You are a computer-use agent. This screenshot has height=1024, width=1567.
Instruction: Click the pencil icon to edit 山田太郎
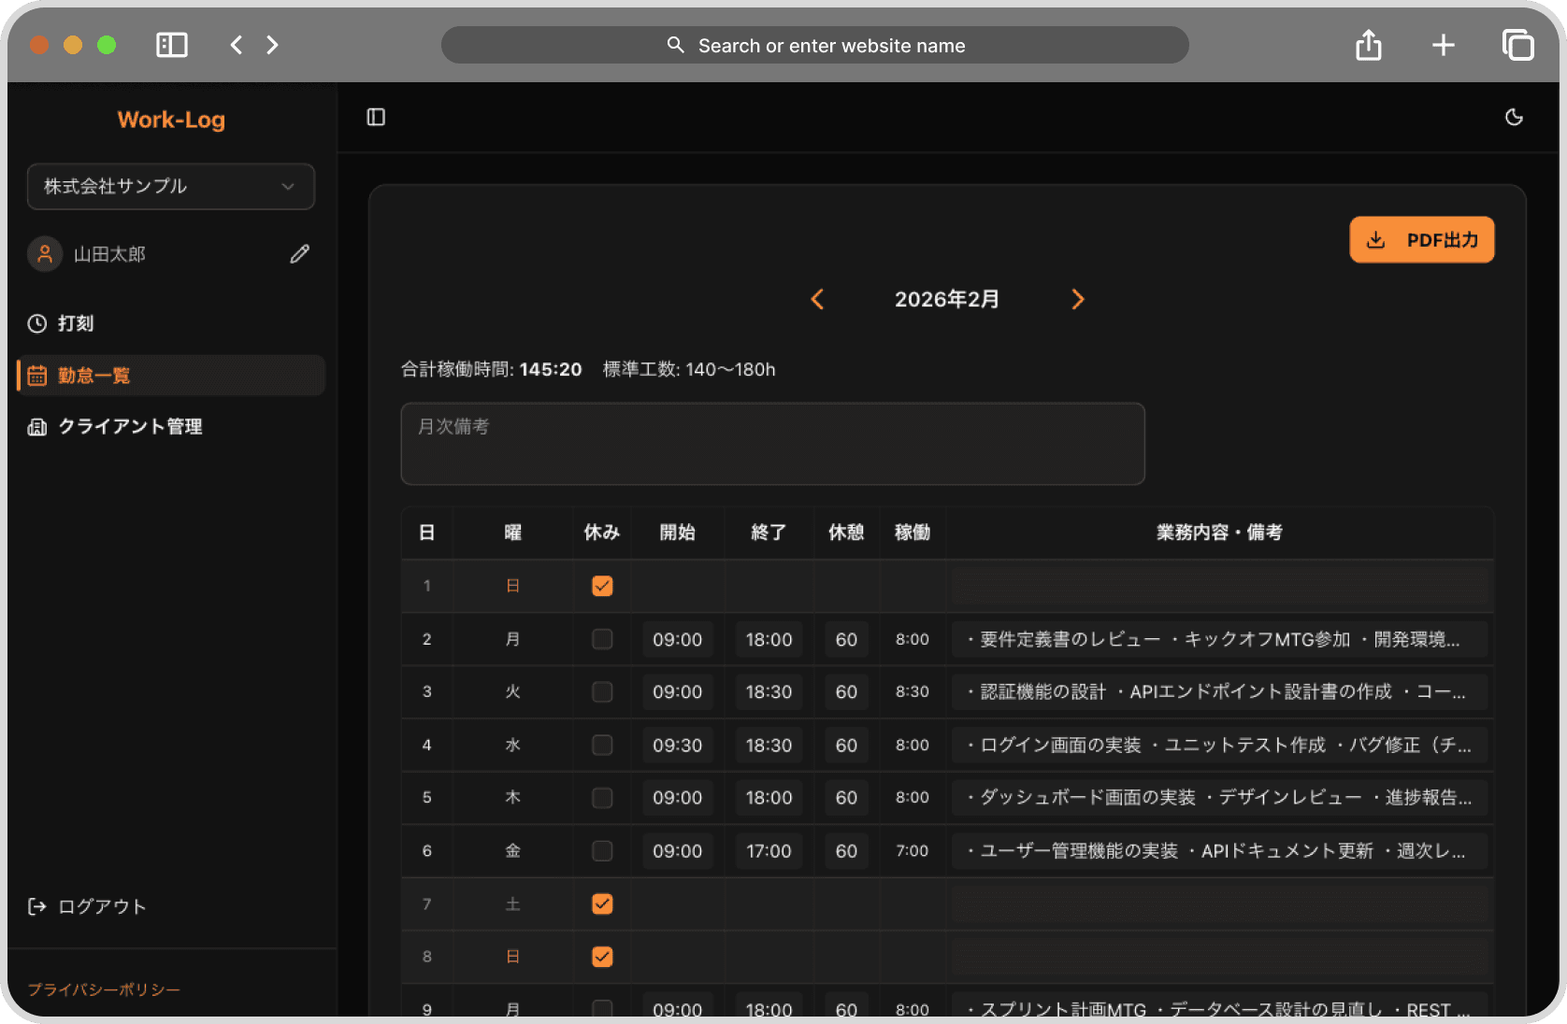pyautogui.click(x=299, y=253)
